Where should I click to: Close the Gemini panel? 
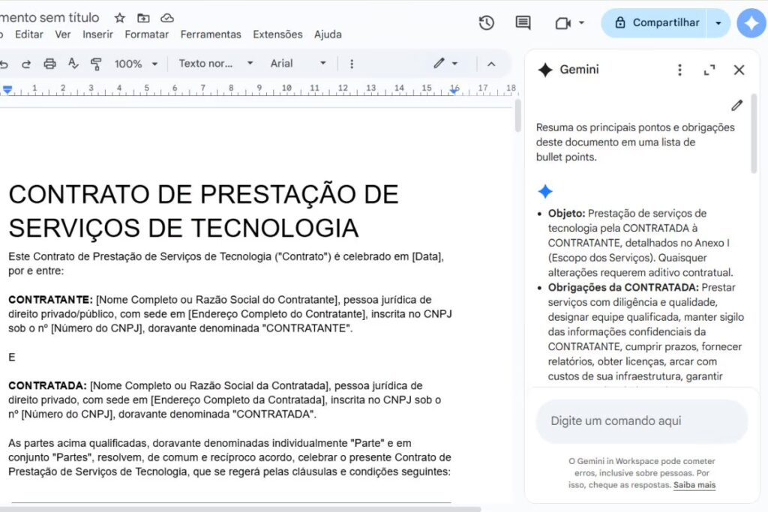tap(739, 70)
